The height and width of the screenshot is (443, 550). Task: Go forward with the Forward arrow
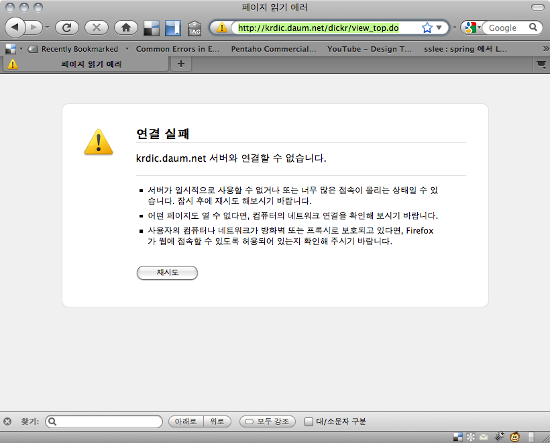point(34,28)
